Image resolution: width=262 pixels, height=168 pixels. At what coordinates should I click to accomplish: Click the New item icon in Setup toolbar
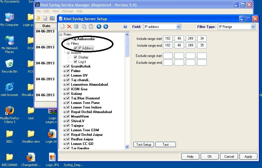click(x=62, y=26)
